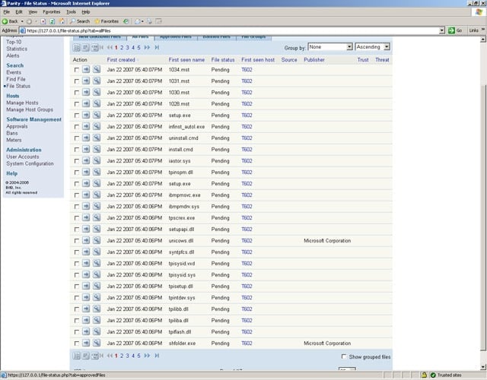Image resolution: width=487 pixels, height=380 pixels.
Task: Click the IE Home icon
Action: point(62,21)
